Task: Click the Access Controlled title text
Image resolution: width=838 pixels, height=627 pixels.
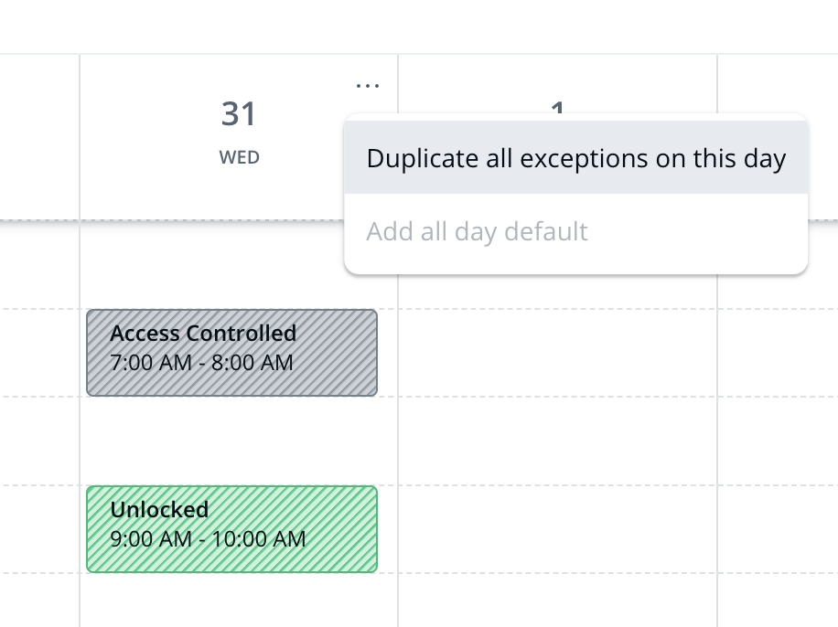Action: click(203, 333)
